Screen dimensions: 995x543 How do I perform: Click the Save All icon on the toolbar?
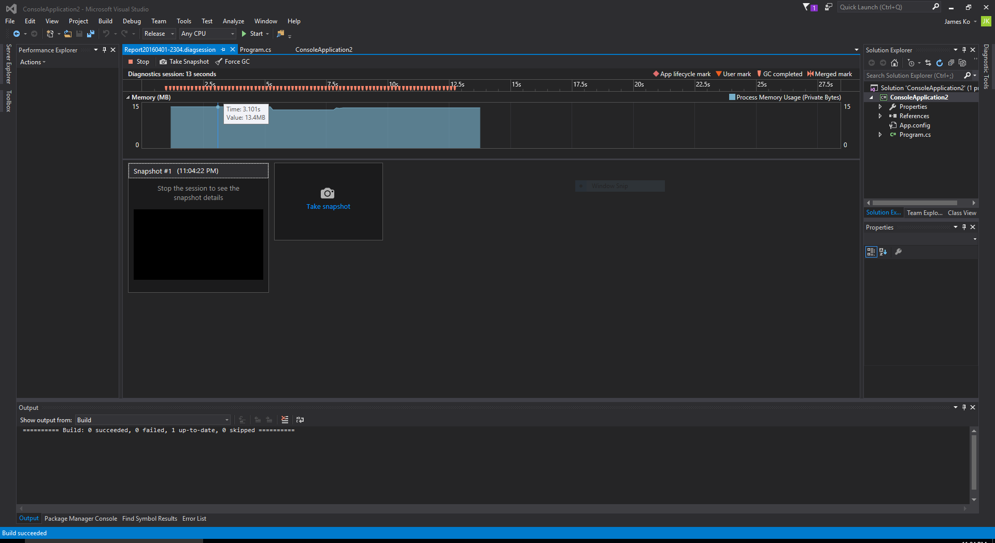[91, 34]
